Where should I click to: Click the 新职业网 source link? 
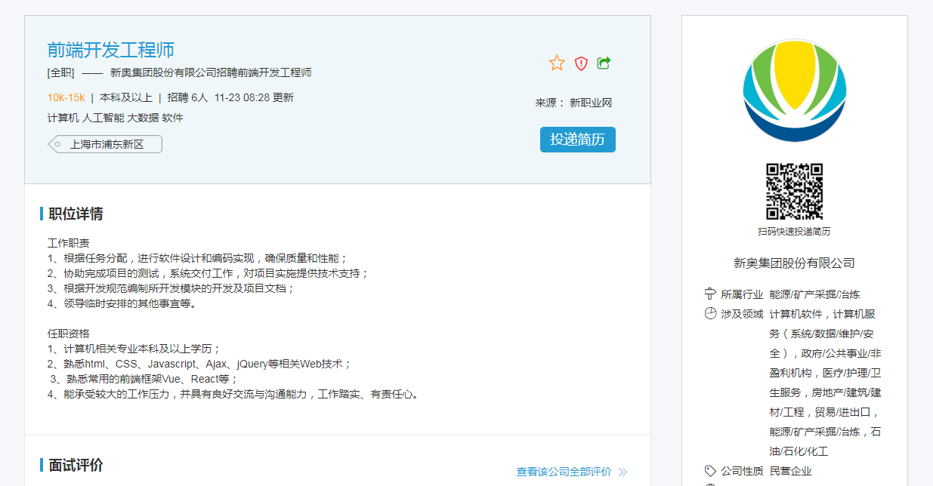(590, 103)
